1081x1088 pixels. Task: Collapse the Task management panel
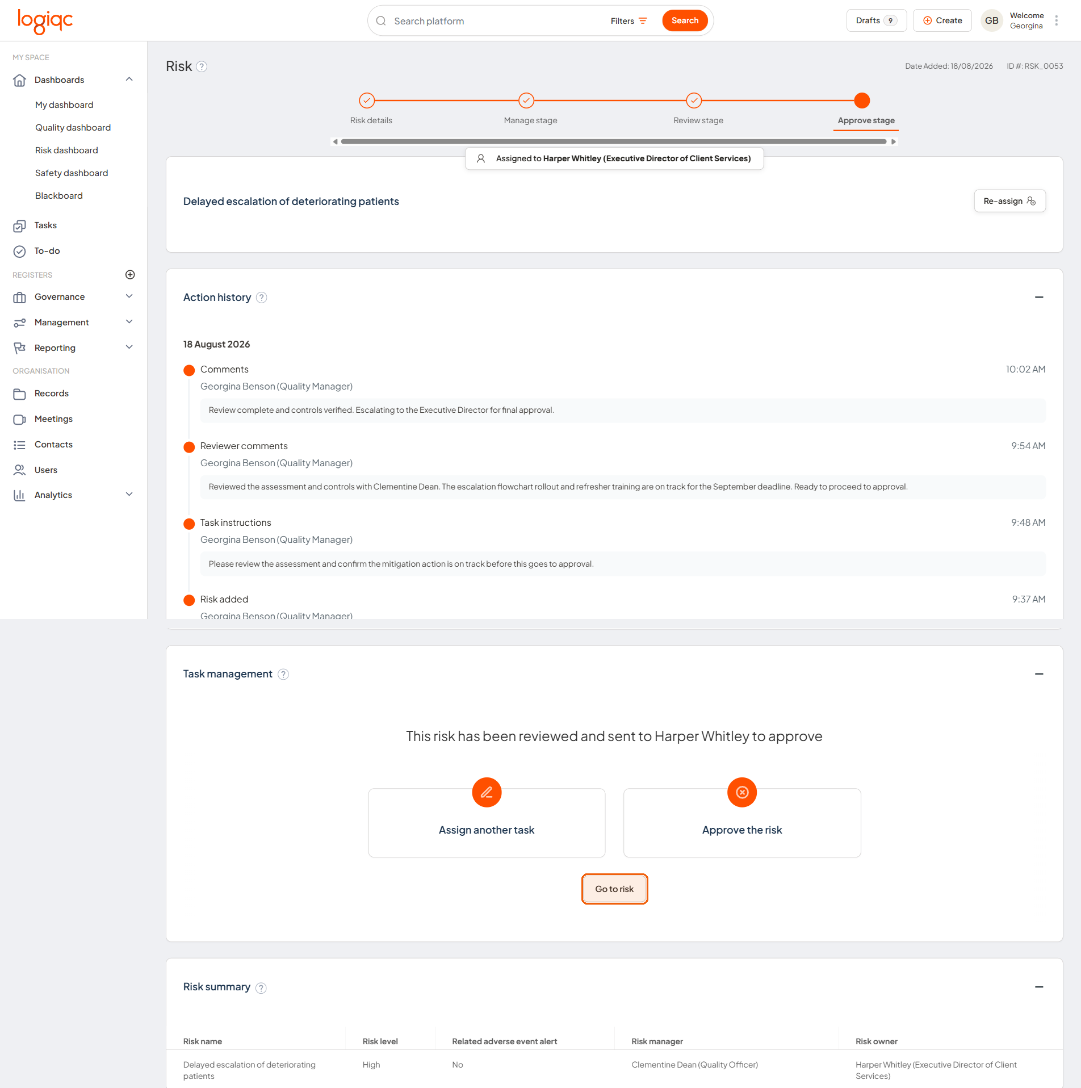click(1039, 674)
